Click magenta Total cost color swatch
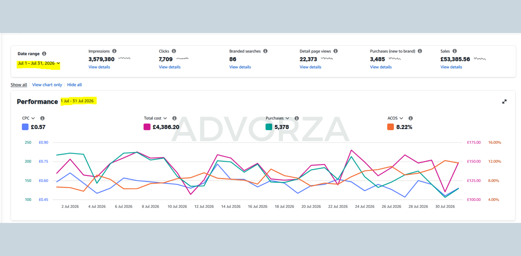This screenshot has width=521, height=256. pos(147,127)
